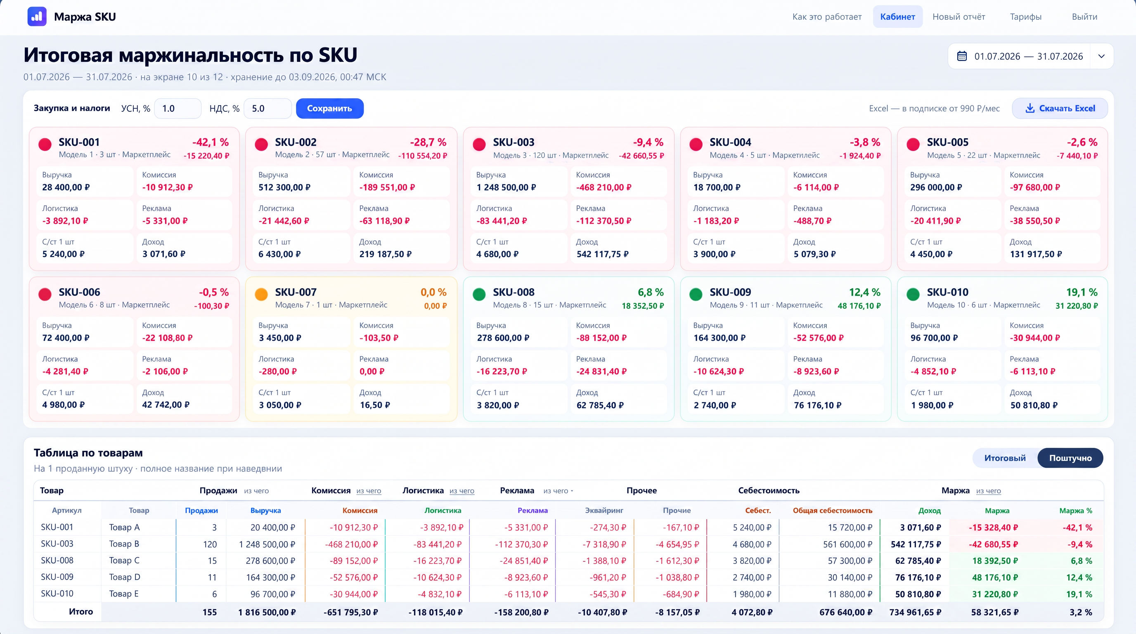This screenshot has width=1136, height=634.
Task: Switch table to Поштучно mode
Action: pos(1070,458)
